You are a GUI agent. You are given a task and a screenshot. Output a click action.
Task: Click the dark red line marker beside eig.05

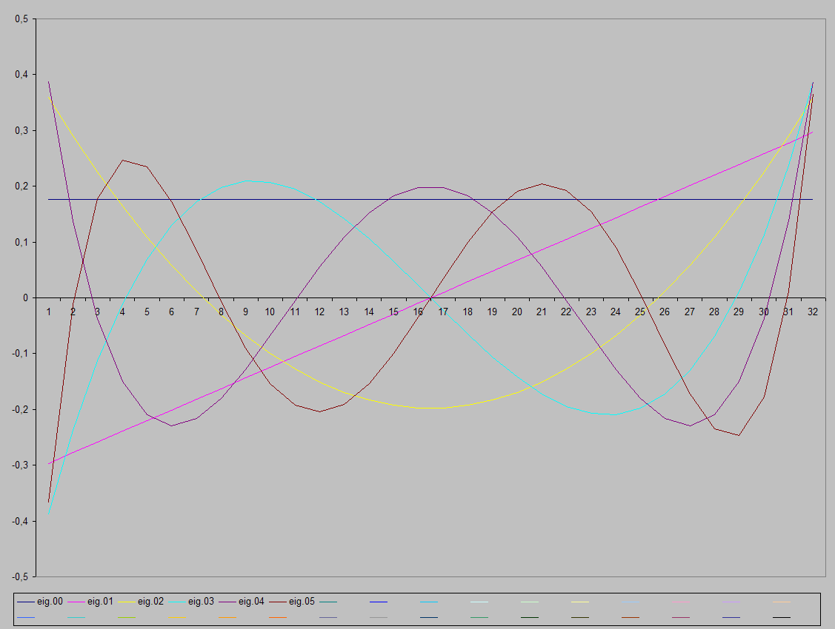tap(278, 602)
